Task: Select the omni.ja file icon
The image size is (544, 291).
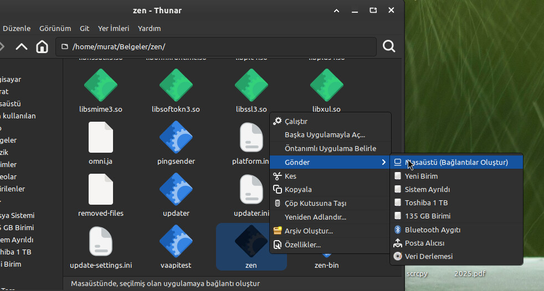Action: pos(100,137)
